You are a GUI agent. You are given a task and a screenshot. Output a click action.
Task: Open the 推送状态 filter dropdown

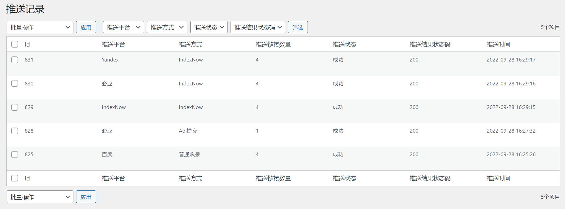pos(209,27)
